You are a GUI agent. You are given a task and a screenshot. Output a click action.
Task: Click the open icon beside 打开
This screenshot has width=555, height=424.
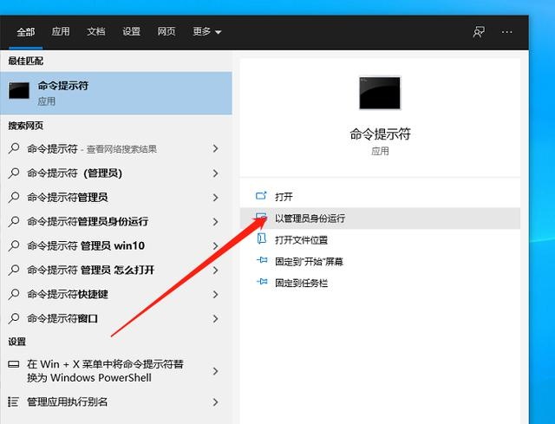(x=261, y=195)
